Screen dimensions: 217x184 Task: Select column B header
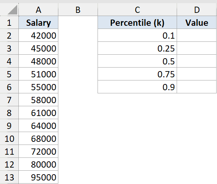click(x=78, y=10)
